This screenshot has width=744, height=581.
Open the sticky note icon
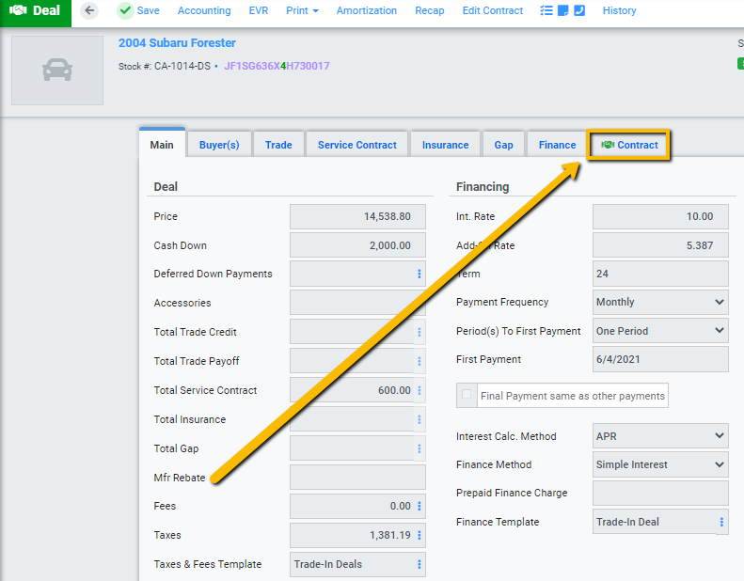click(562, 10)
